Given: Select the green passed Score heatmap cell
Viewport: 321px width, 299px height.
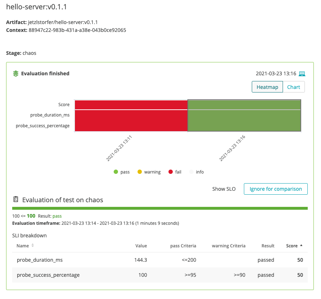Looking at the screenshot, I should point(244,105).
